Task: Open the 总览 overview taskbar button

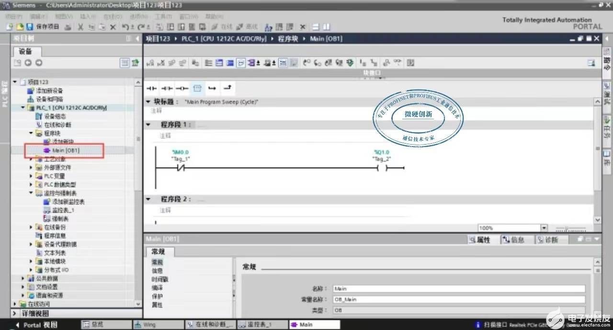Action: tap(105, 324)
